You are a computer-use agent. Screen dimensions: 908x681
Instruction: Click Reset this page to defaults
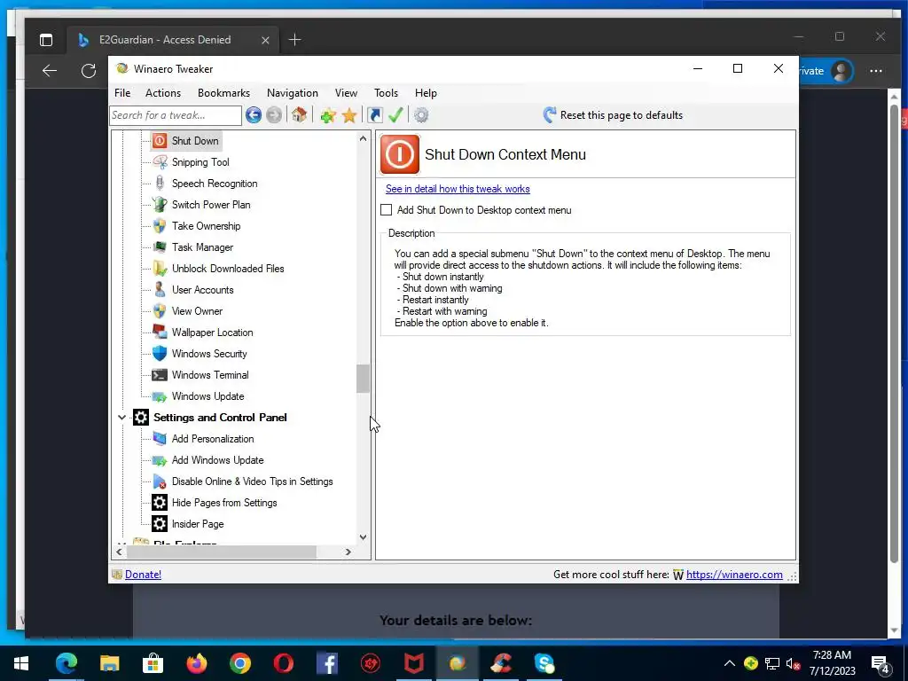pyautogui.click(x=613, y=114)
